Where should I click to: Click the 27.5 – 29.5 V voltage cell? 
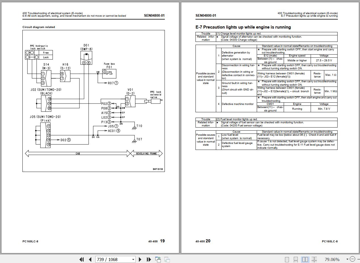tap(324, 60)
